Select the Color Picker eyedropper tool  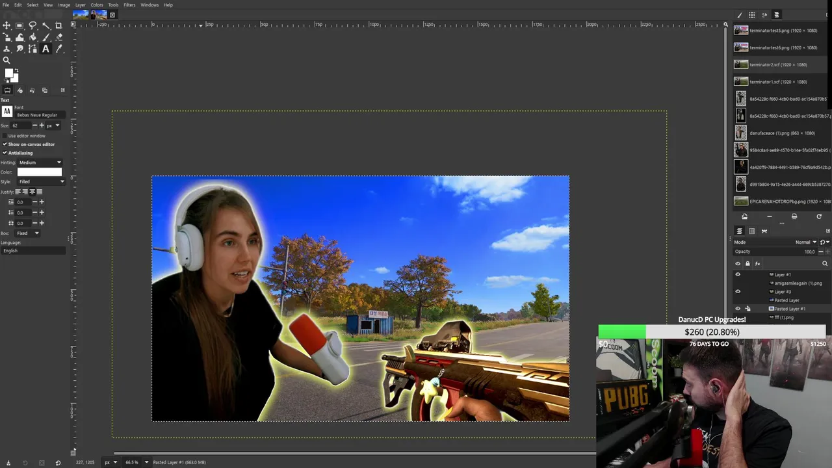click(x=58, y=49)
